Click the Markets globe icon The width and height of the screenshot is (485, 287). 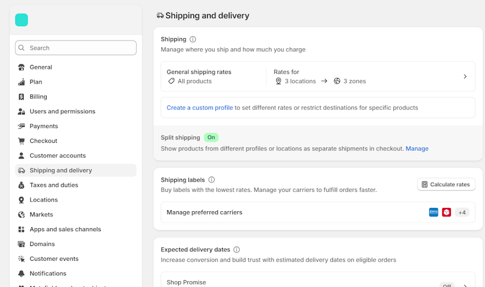(21, 215)
